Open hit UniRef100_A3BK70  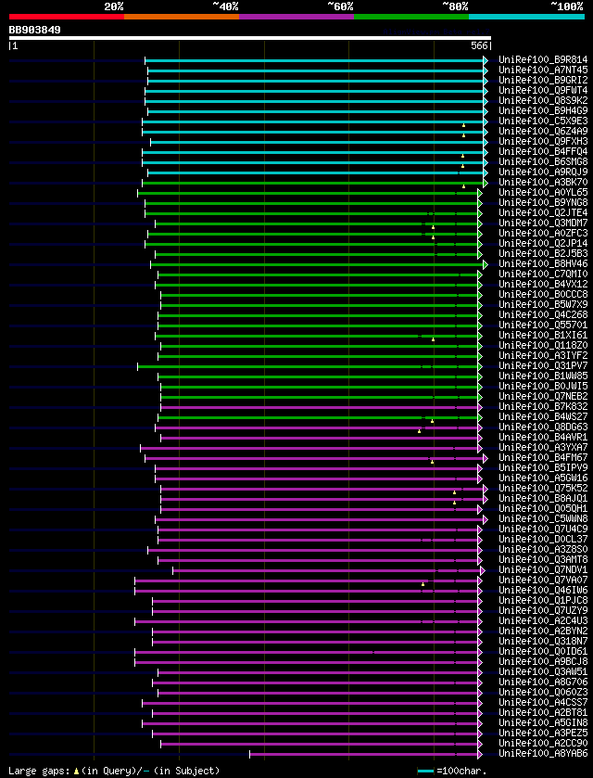click(543, 182)
